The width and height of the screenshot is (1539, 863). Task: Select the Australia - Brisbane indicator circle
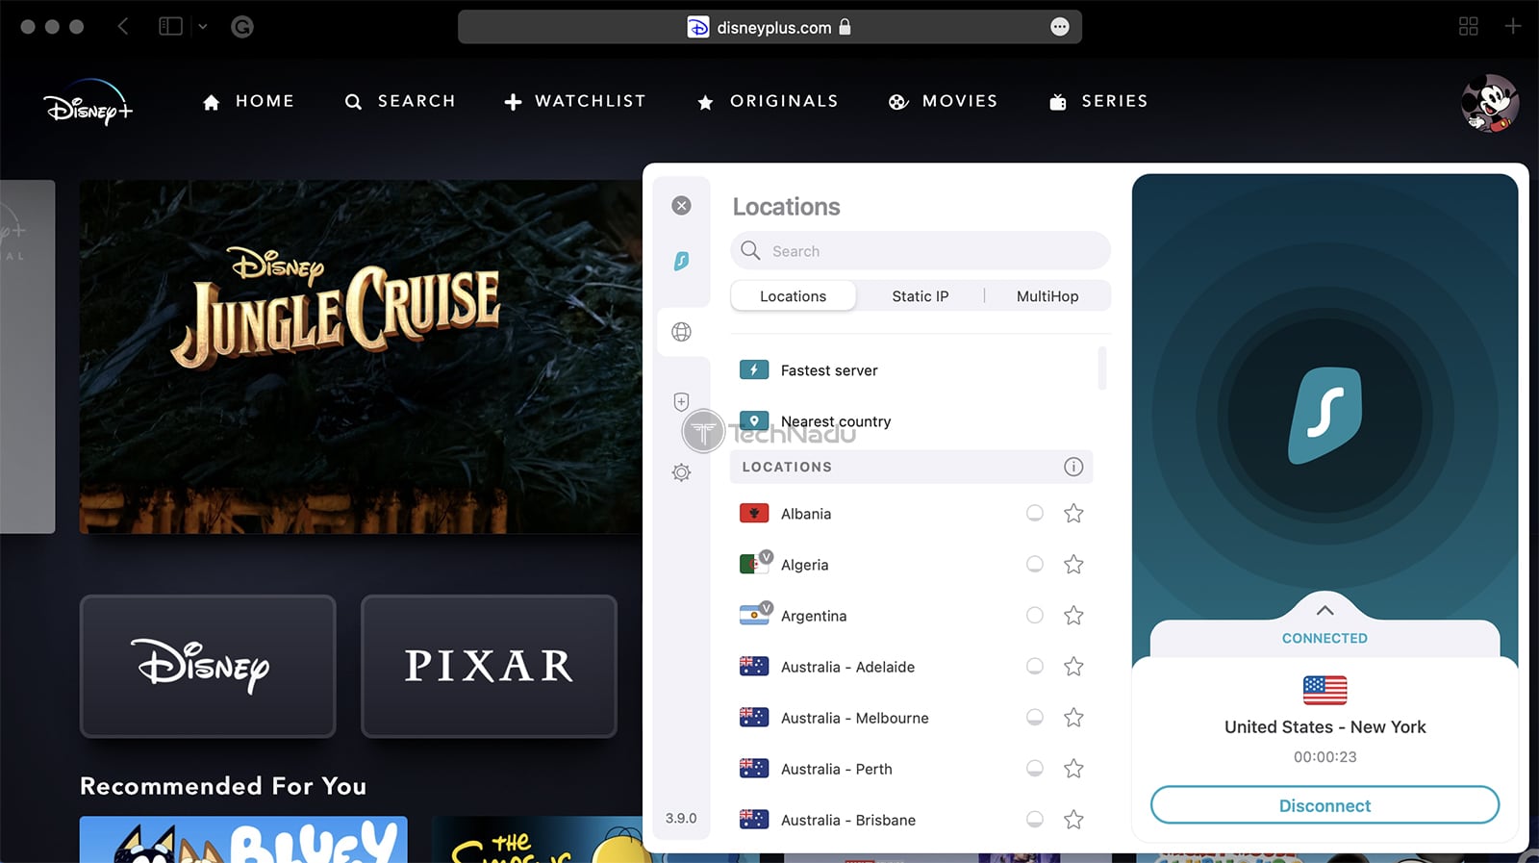pos(1035,820)
